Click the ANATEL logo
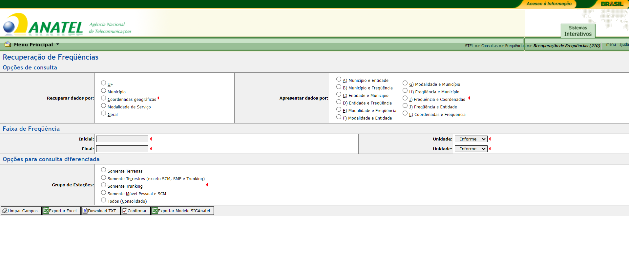Screen dimensions: 629x263 point(43,25)
